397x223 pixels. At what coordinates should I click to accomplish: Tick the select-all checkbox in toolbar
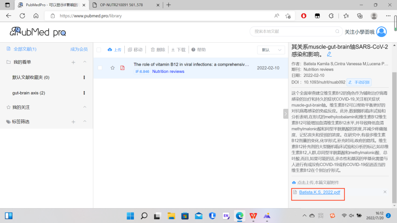(x=99, y=50)
